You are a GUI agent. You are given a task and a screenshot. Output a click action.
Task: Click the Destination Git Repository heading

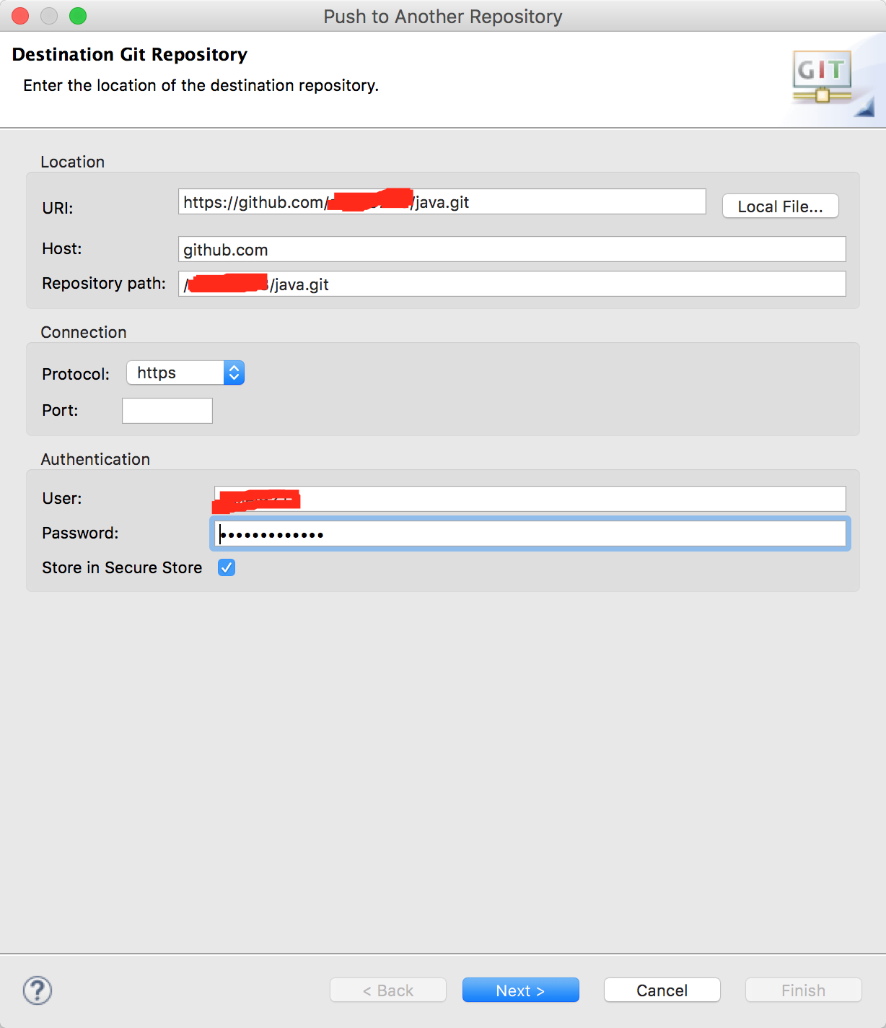click(x=130, y=55)
